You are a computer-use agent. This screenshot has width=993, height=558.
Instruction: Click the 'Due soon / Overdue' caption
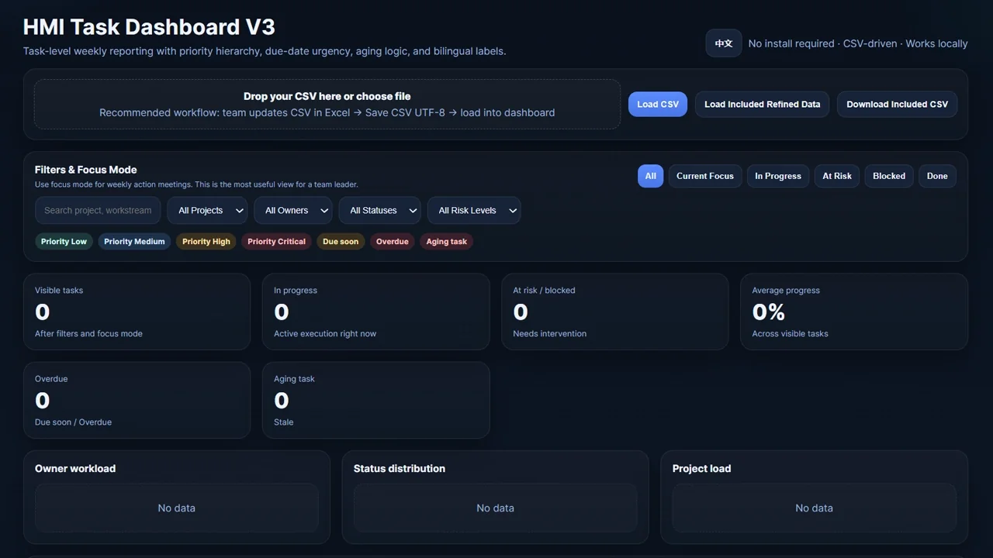click(73, 422)
